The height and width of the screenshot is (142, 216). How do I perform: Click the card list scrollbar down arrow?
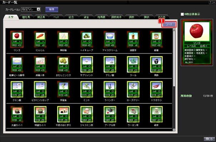click(x=174, y=130)
